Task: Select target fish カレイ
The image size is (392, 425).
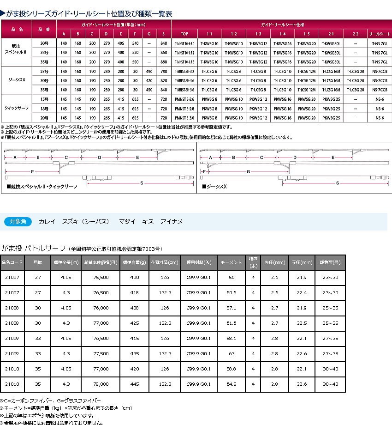Action: (47, 222)
